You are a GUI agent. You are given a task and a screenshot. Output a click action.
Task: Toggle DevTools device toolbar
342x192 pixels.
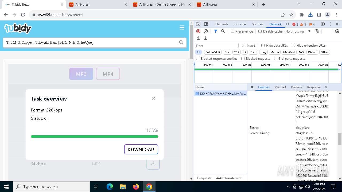click(x=206, y=24)
